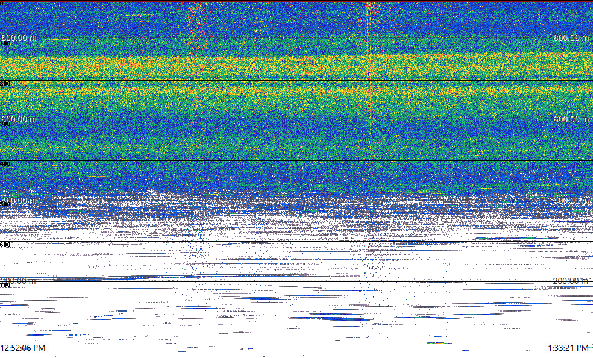Click the 1:33:21 PM end time label

click(568, 348)
